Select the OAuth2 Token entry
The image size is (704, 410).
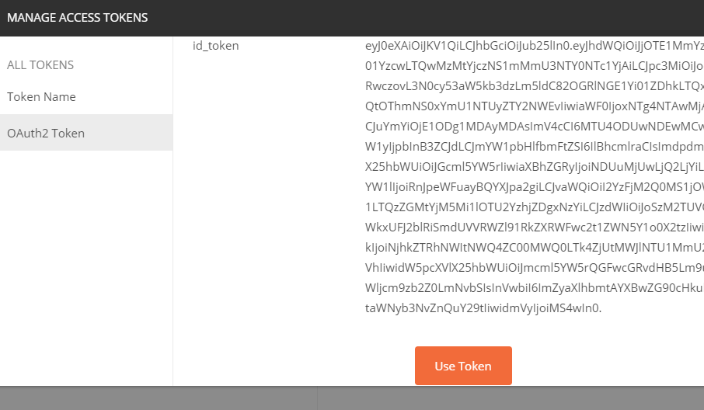[x=46, y=133]
